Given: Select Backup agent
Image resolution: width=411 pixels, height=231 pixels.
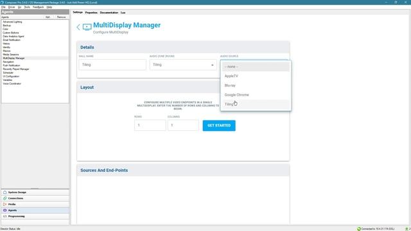Looking at the screenshot, I should pyautogui.click(x=7, y=26).
